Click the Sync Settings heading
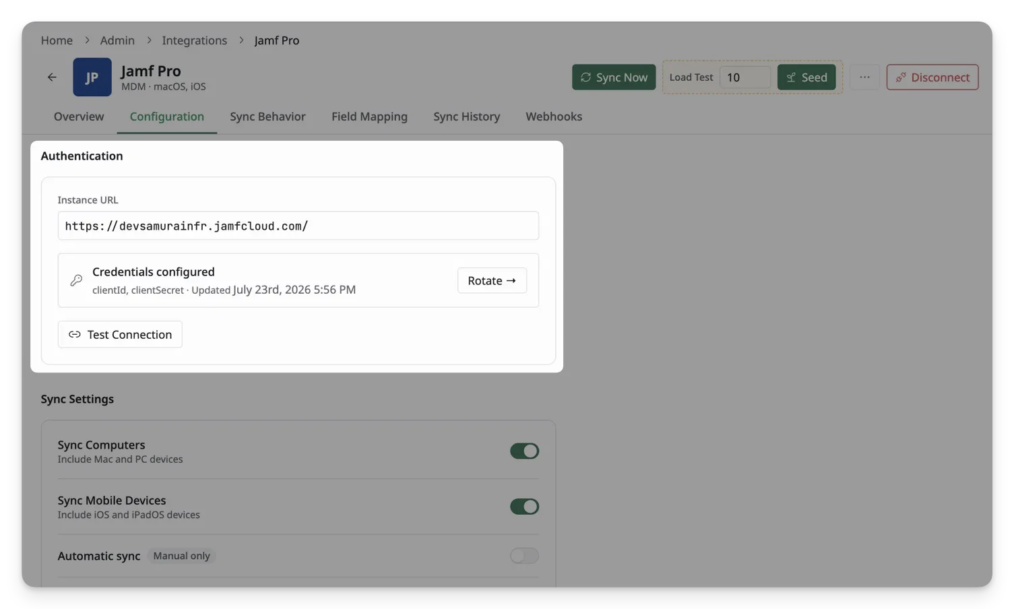This screenshot has height=609, width=1014. (77, 399)
